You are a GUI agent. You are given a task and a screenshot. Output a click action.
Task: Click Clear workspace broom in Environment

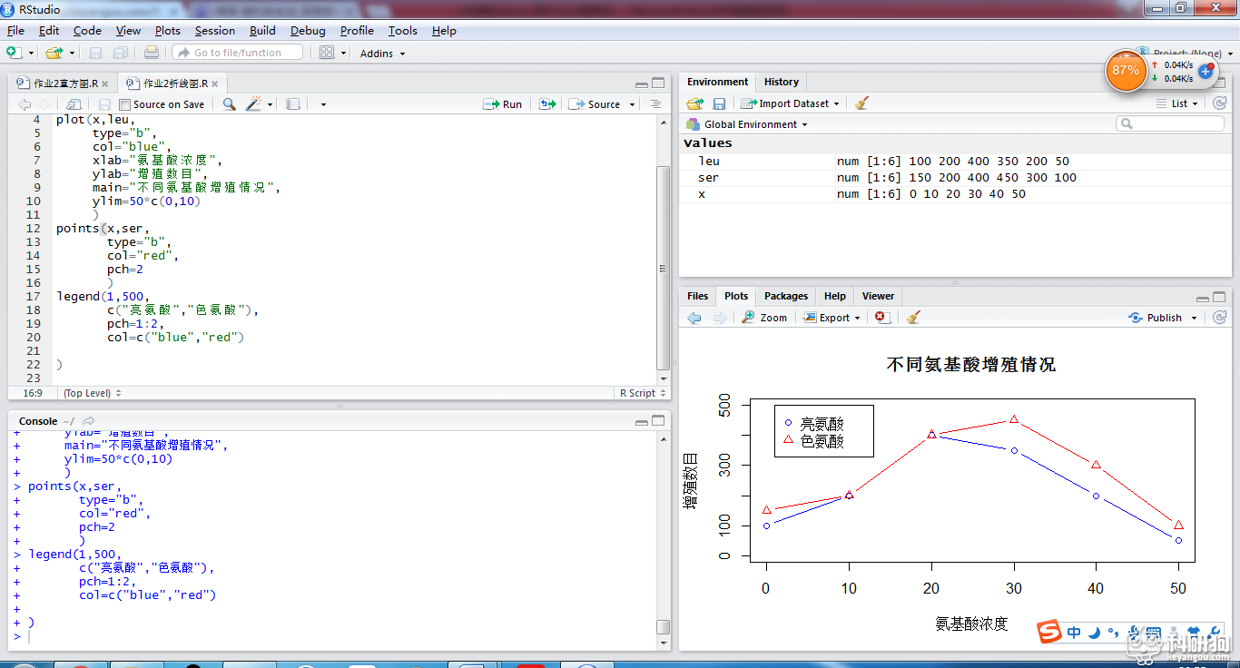(861, 103)
